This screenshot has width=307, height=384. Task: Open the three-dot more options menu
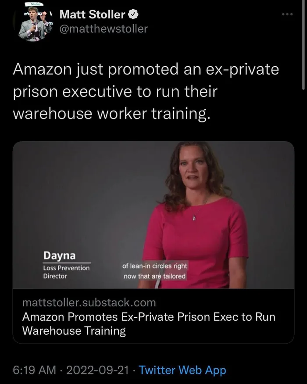point(287,14)
